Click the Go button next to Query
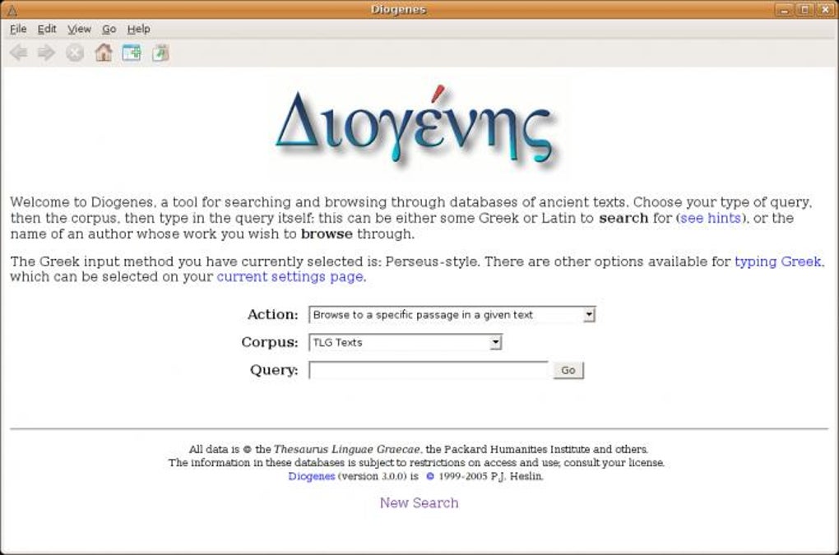839x555 pixels. click(x=568, y=370)
